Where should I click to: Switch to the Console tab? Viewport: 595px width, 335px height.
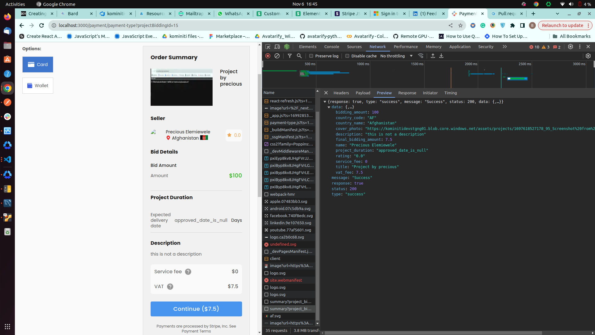331,47
